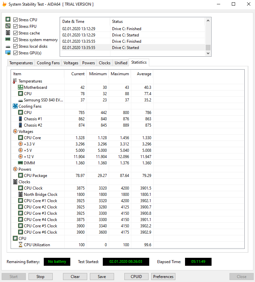Click the Samsung SSD drive icon

click(x=21, y=100)
